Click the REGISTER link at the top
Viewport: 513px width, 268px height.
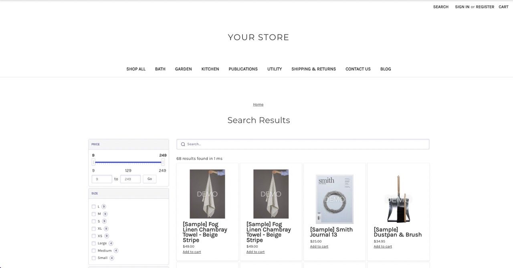click(485, 7)
